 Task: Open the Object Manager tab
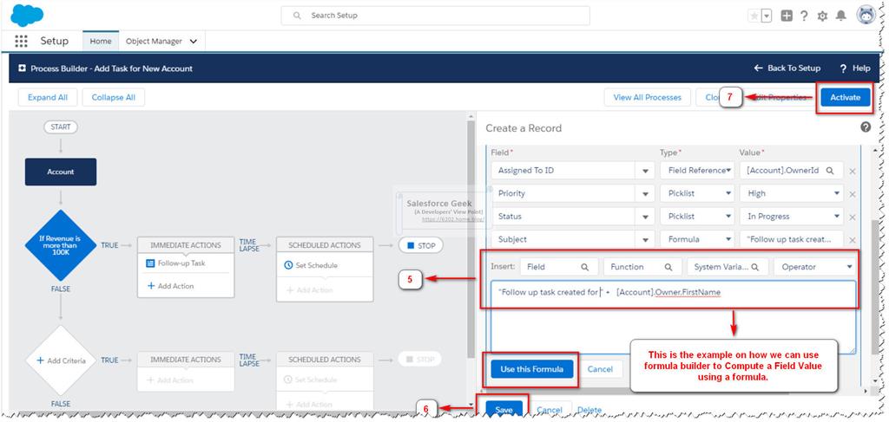pyautogui.click(x=155, y=42)
